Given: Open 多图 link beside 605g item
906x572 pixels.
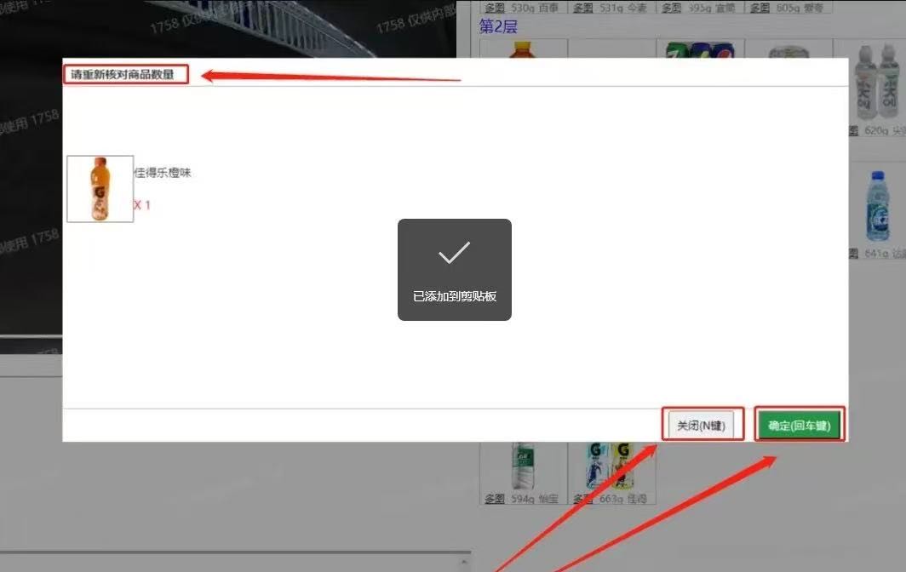Looking at the screenshot, I should tap(760, 8).
